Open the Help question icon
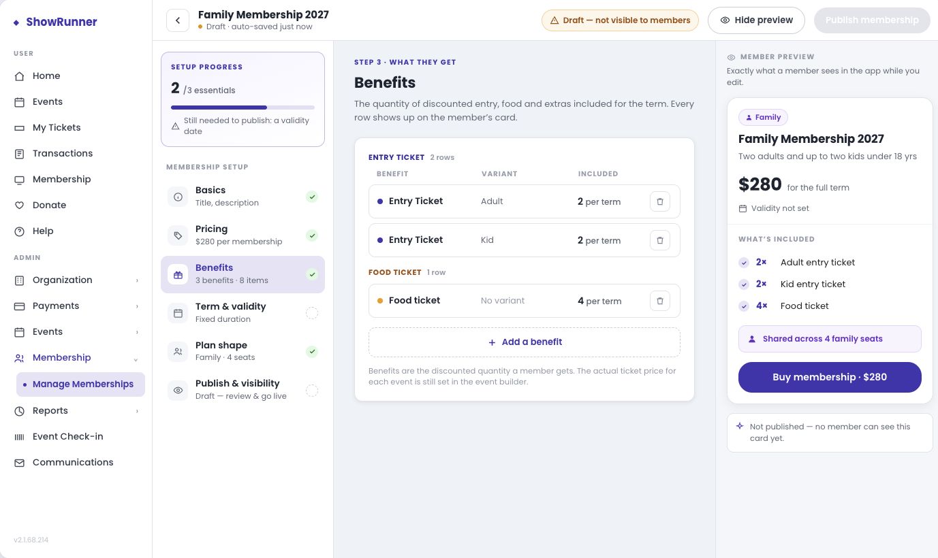 click(20, 231)
